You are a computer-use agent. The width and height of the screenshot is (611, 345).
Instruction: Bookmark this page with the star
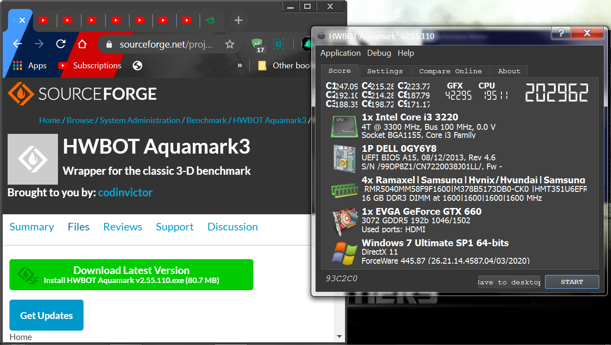(230, 44)
